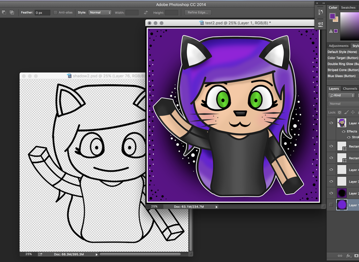Click the add layer mask icon
The height and width of the screenshot is (262, 359).
356,256
